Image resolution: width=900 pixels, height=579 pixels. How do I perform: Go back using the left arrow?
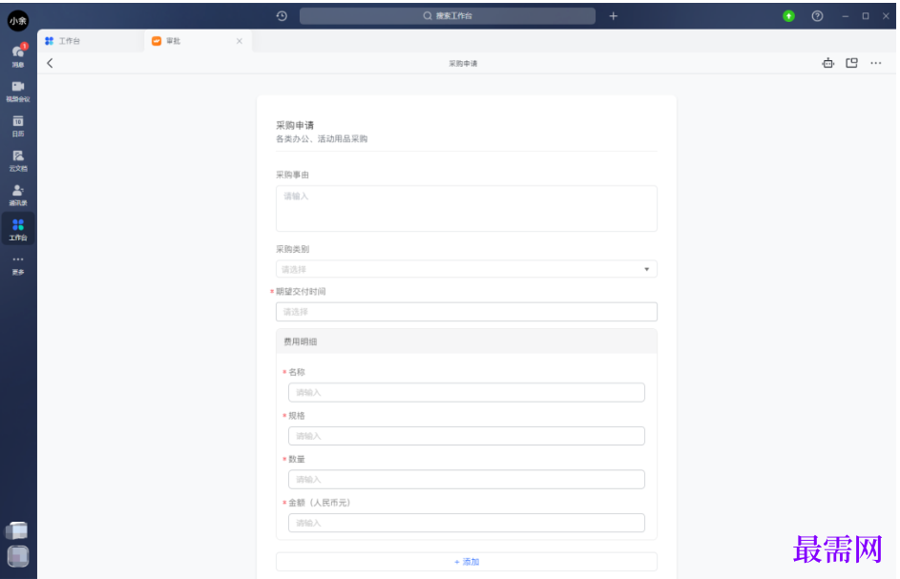point(50,63)
